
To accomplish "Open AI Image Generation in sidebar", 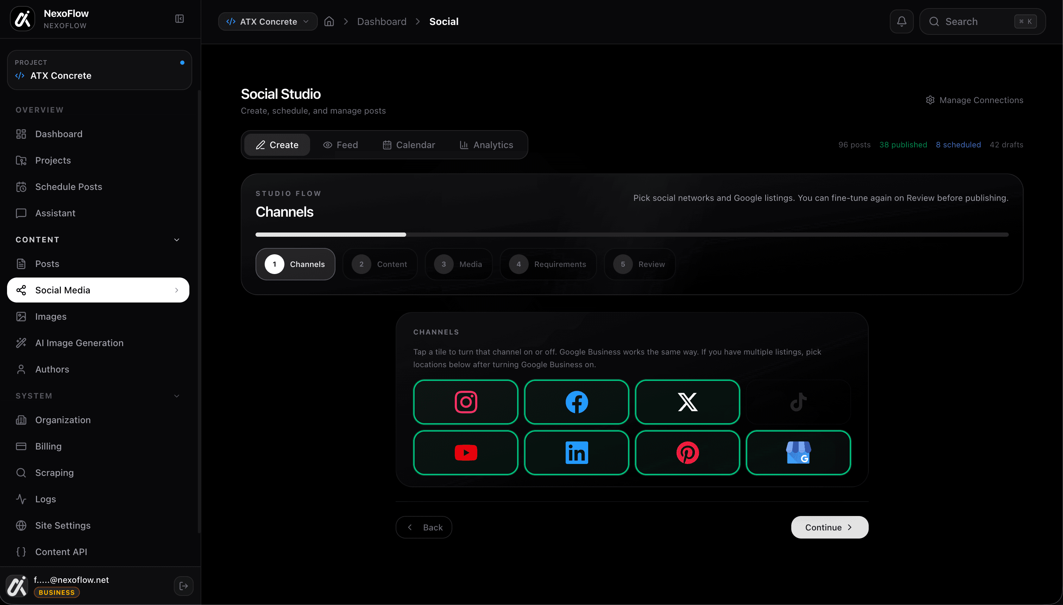I will (x=79, y=343).
